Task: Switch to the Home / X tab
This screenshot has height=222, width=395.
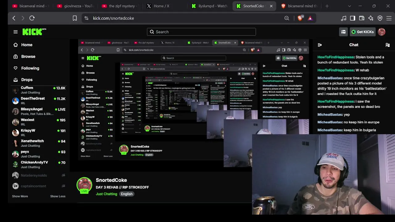Action: (163, 6)
